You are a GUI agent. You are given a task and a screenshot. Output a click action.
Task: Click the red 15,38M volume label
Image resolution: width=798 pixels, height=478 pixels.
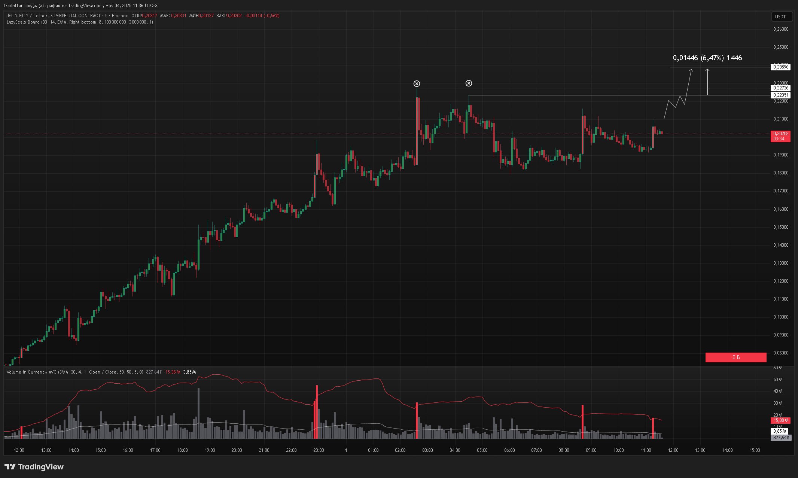coord(780,420)
